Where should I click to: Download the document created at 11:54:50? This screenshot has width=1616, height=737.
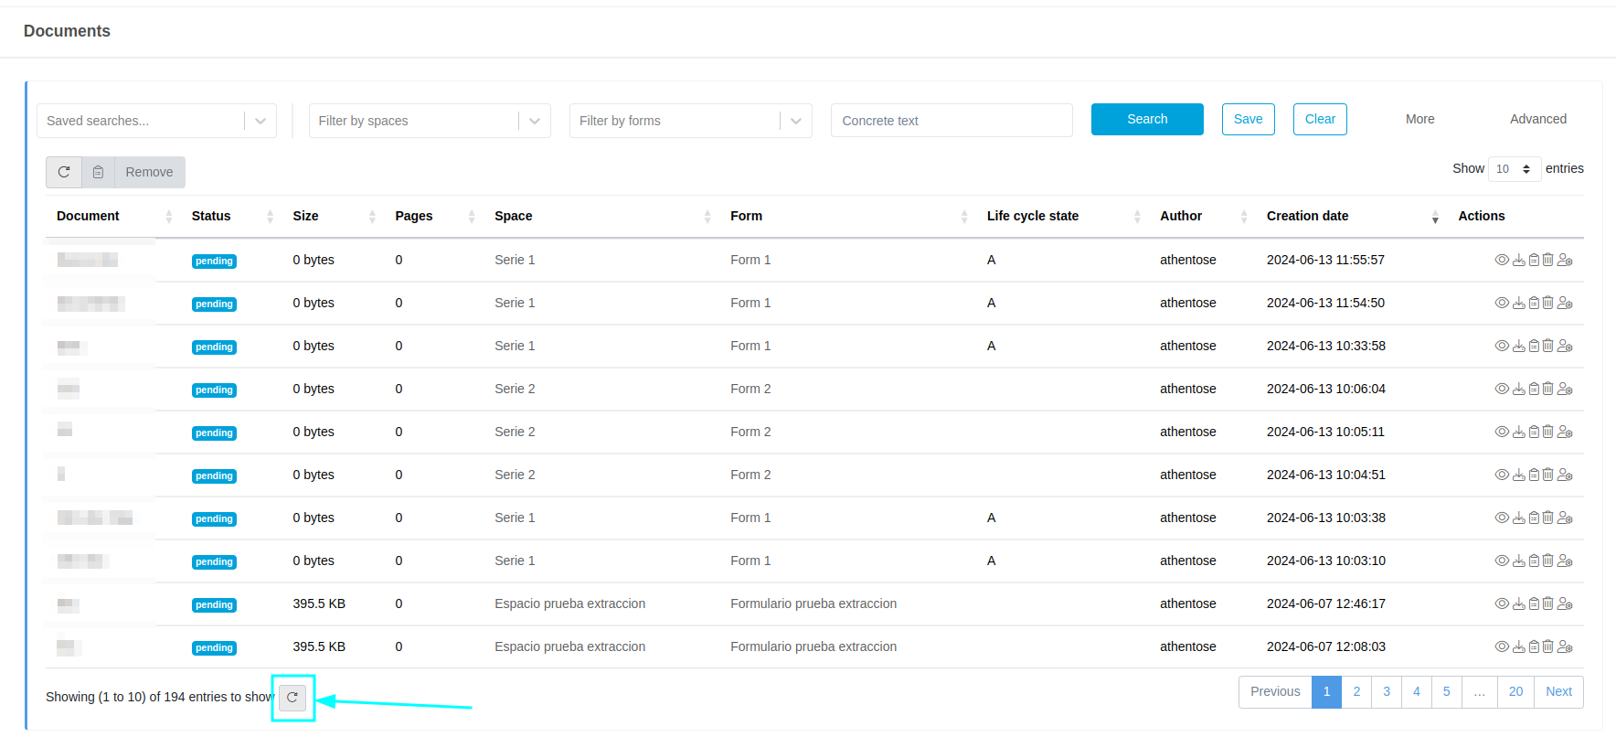coord(1518,303)
